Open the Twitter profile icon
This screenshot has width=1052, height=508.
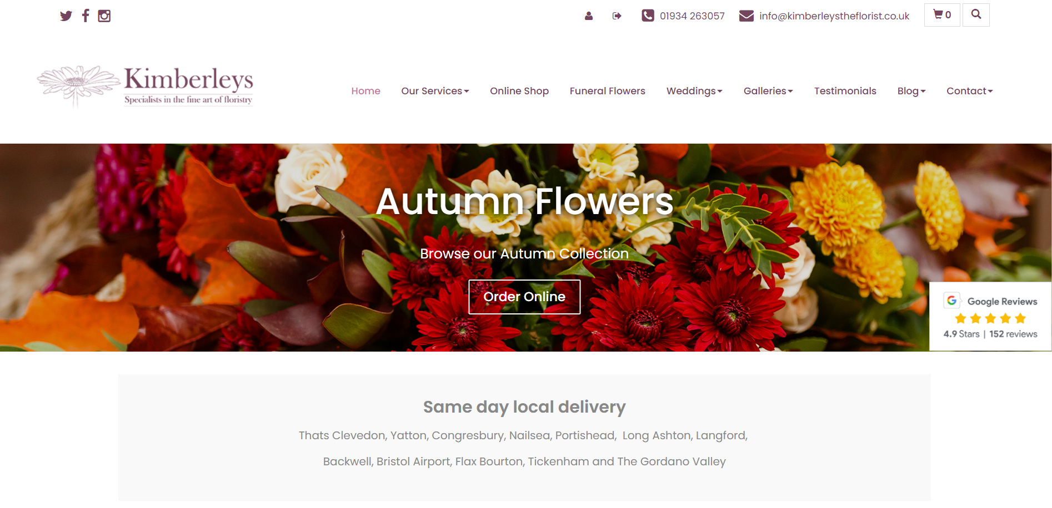[x=66, y=16]
